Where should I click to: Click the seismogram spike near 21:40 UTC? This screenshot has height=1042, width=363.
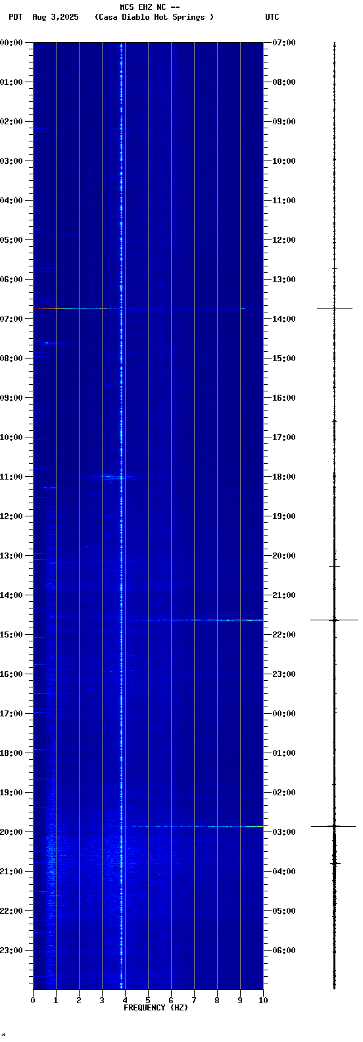pyautogui.click(x=335, y=620)
